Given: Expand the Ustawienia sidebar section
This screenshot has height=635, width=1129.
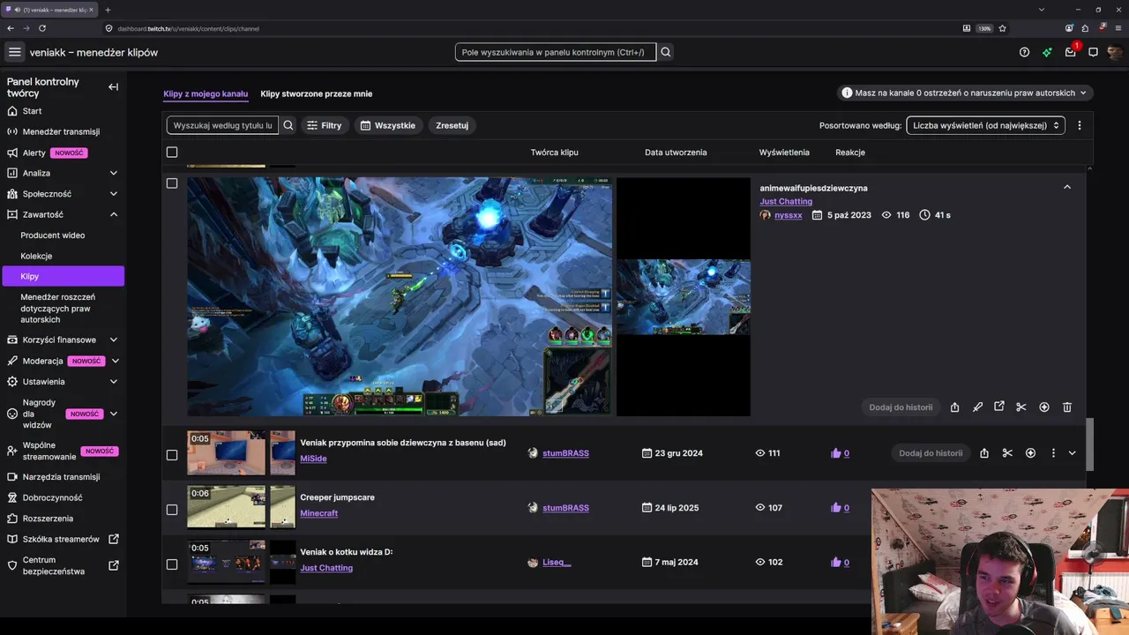Looking at the screenshot, I should pyautogui.click(x=114, y=382).
